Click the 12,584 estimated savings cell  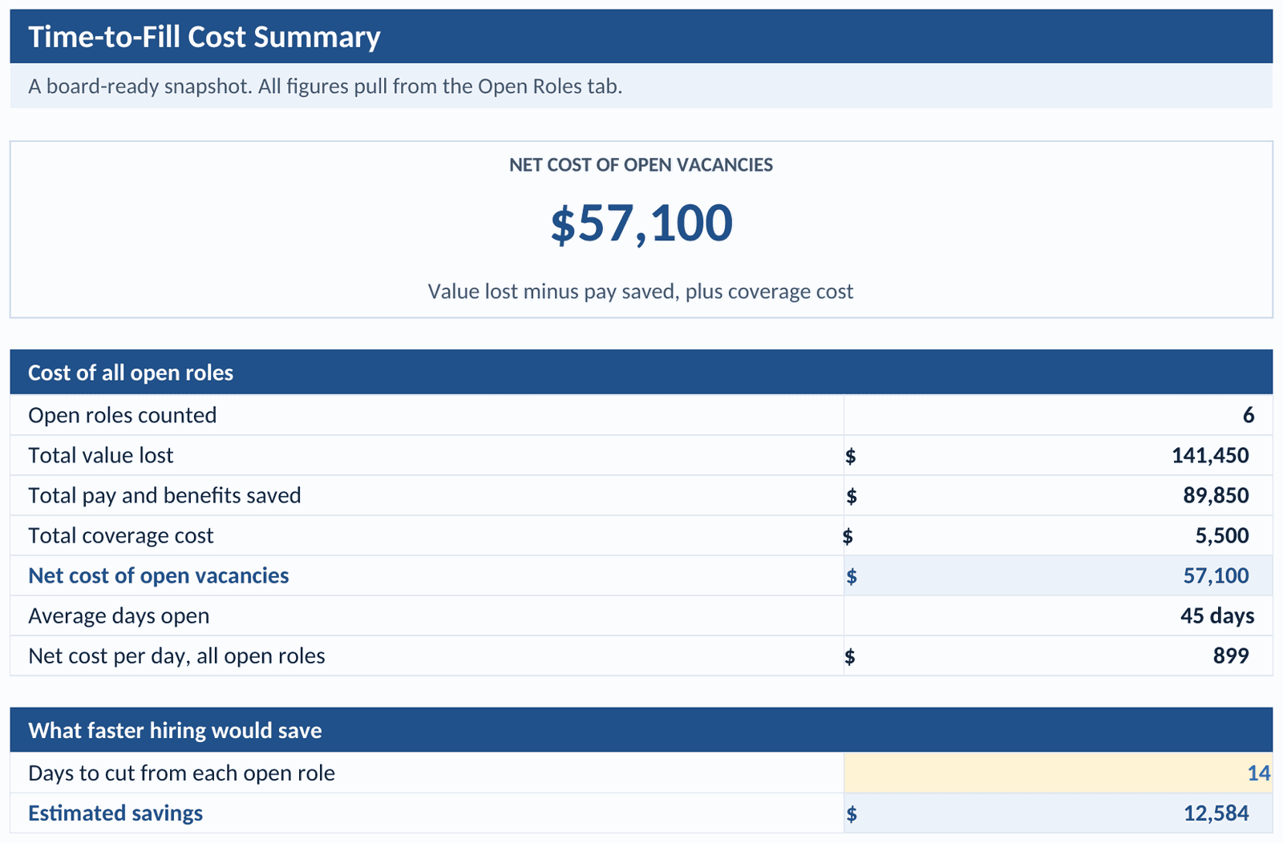(1058, 813)
